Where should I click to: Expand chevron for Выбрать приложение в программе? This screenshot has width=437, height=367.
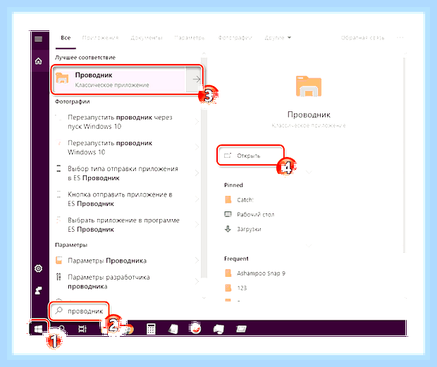(x=197, y=225)
